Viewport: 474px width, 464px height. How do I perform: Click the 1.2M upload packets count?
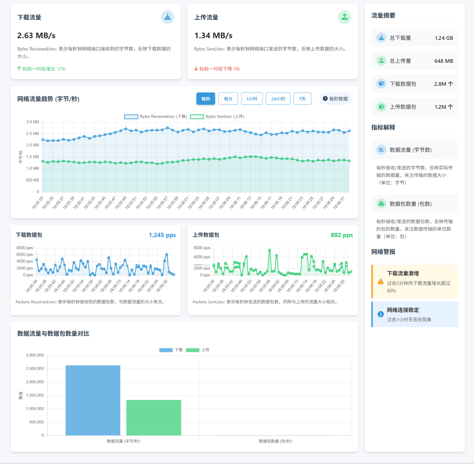(x=444, y=107)
